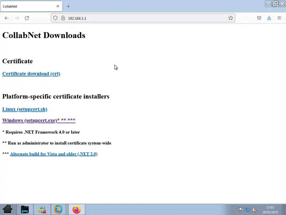Reload the current page
Image resolution: width=286 pixels, height=215 pixels.
tap(27, 18)
